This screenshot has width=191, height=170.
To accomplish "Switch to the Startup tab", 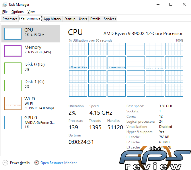I will coord(70,19).
